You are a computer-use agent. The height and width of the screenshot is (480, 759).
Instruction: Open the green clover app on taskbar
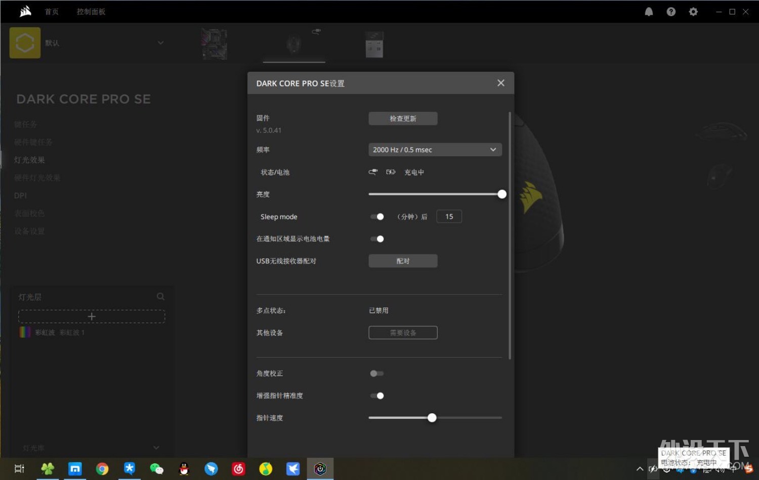pyautogui.click(x=48, y=469)
